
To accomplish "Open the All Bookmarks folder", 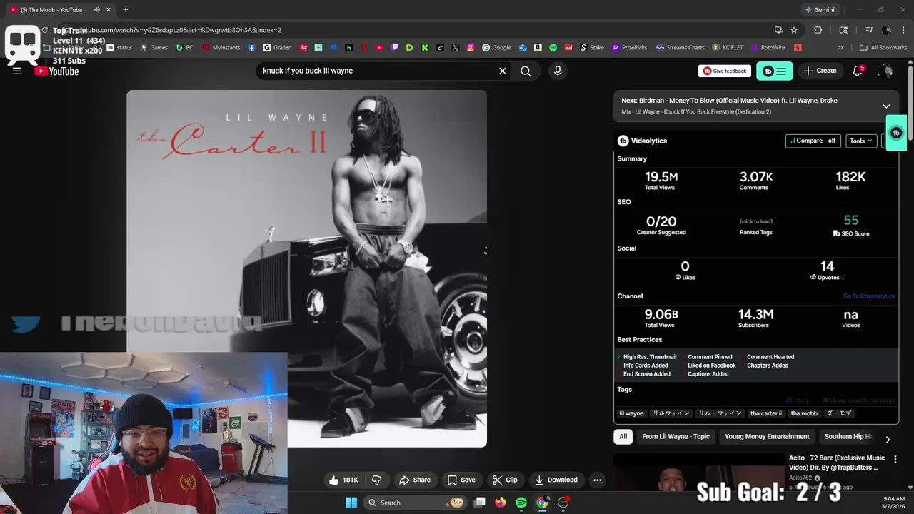I will point(883,48).
